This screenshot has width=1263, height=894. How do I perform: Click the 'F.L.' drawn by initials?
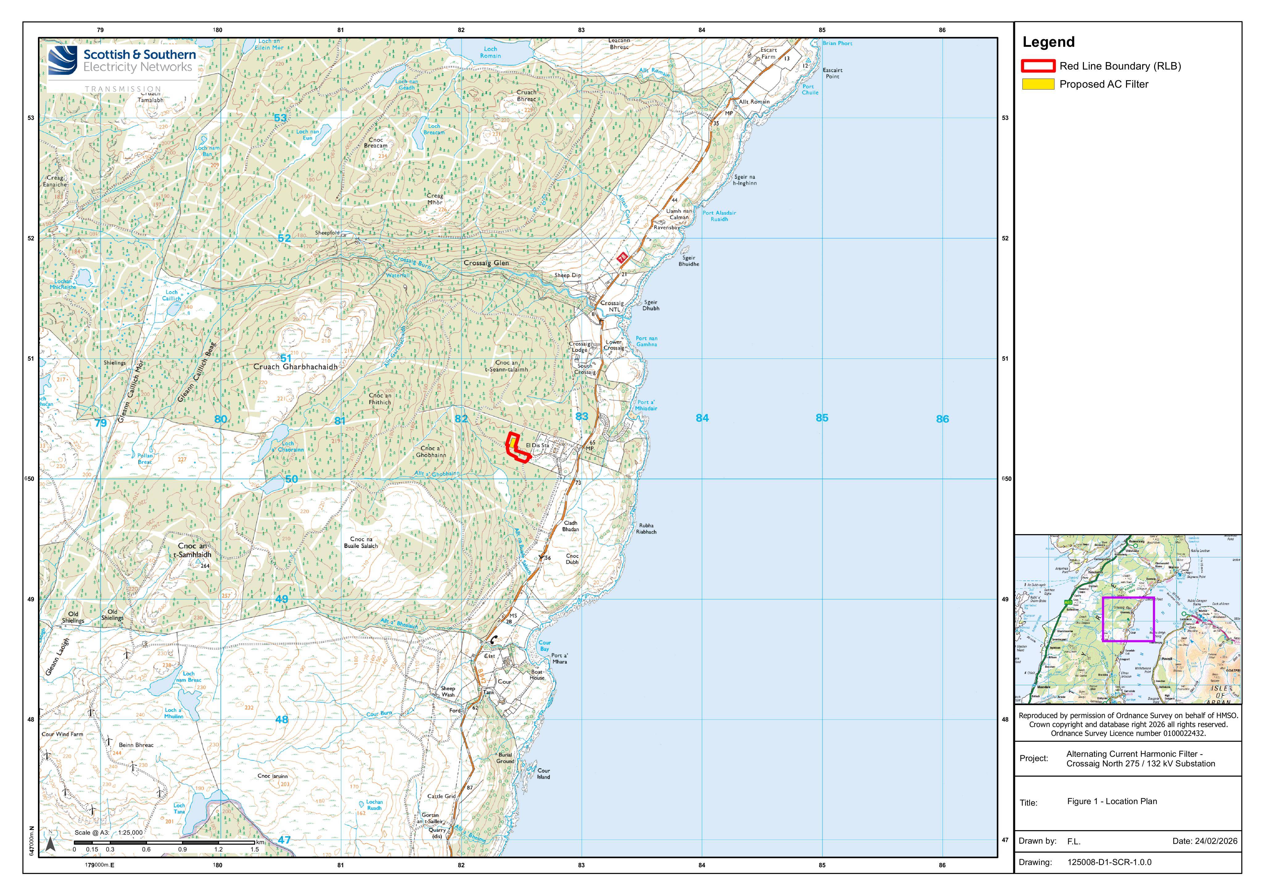point(1074,841)
